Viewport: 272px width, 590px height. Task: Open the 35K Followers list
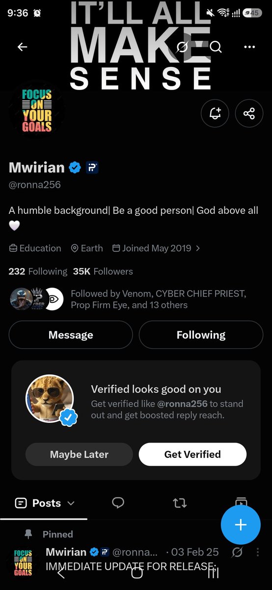103,271
